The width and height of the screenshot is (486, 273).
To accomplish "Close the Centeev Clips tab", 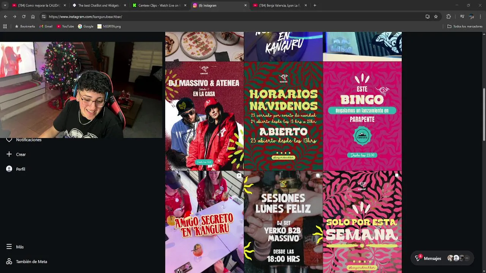I will [185, 5].
